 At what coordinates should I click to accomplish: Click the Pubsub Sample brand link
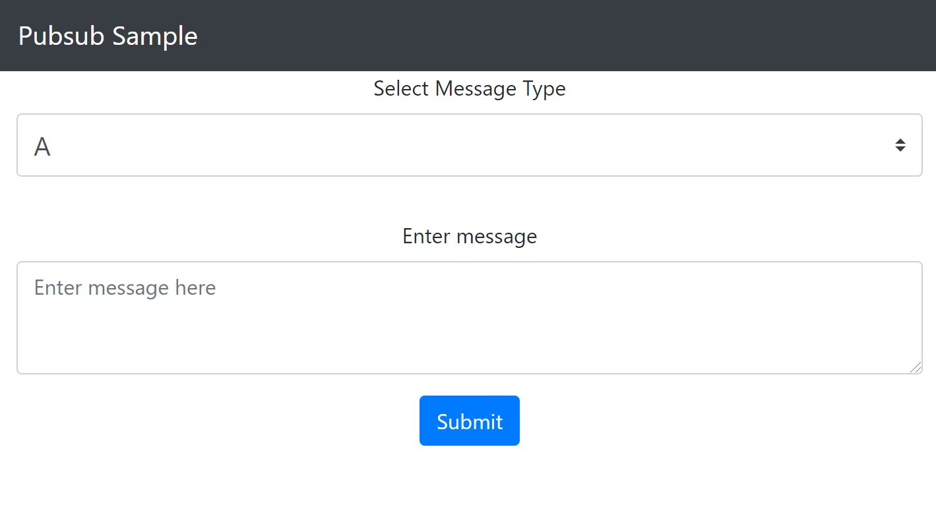point(108,36)
